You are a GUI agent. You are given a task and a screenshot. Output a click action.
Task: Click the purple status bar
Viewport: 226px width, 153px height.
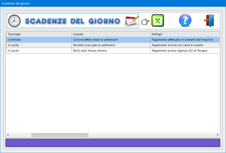tap(113, 143)
